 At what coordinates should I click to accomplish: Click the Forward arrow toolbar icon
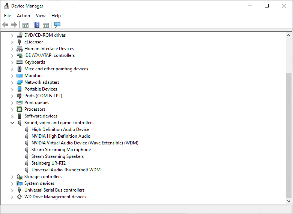(x=14, y=25)
